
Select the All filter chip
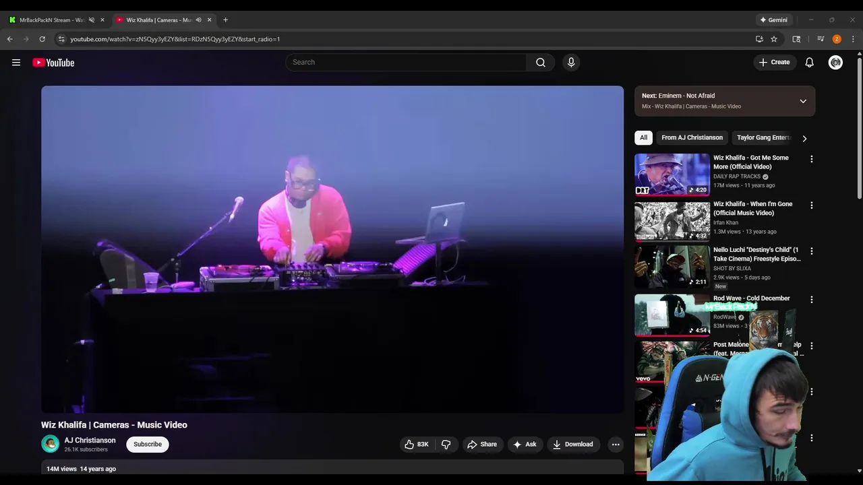643,137
